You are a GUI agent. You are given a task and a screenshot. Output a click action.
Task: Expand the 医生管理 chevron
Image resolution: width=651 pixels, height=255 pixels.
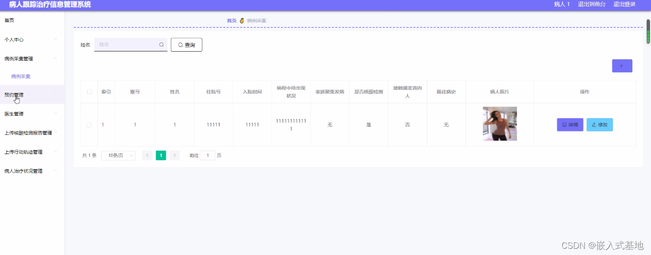(x=56, y=113)
